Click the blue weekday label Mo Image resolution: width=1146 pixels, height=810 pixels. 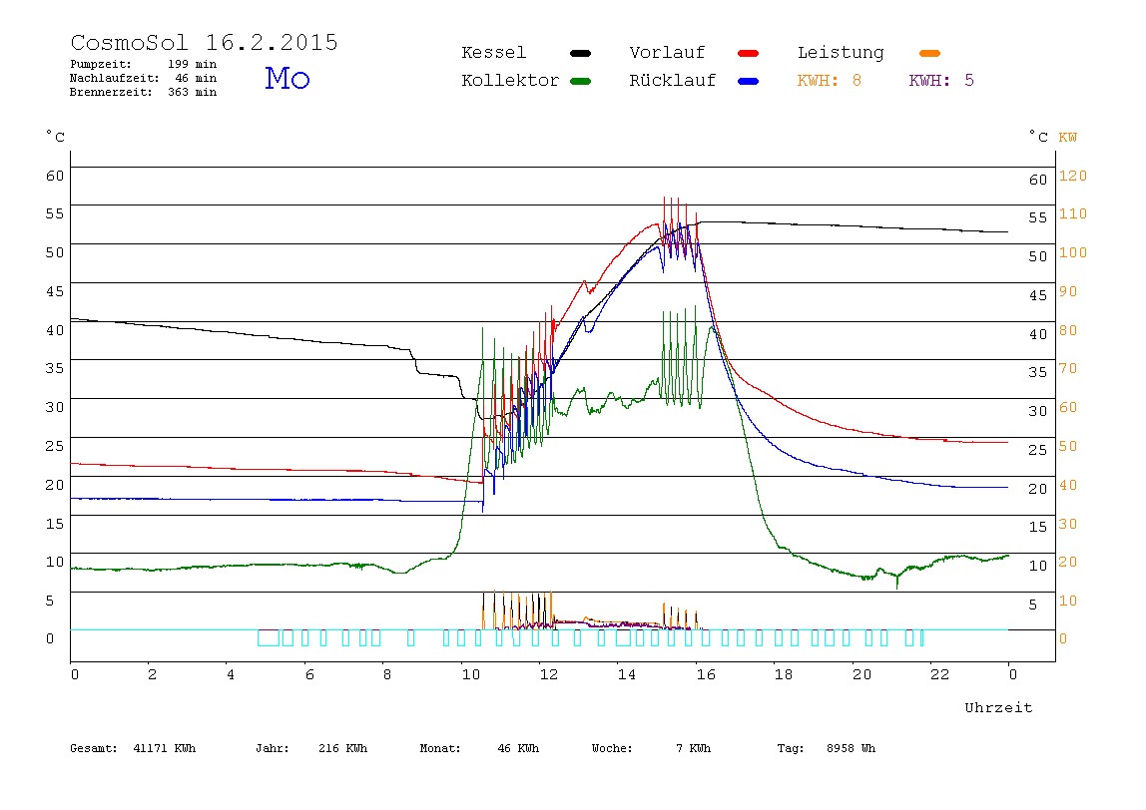coord(287,78)
